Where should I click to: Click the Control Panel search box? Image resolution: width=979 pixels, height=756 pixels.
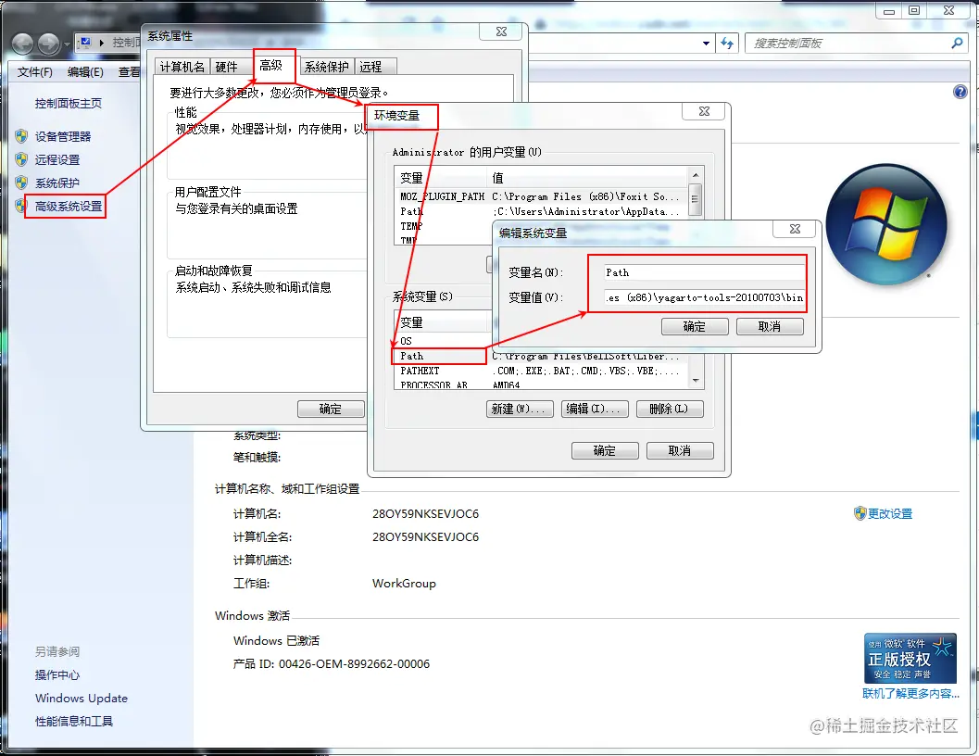847,44
